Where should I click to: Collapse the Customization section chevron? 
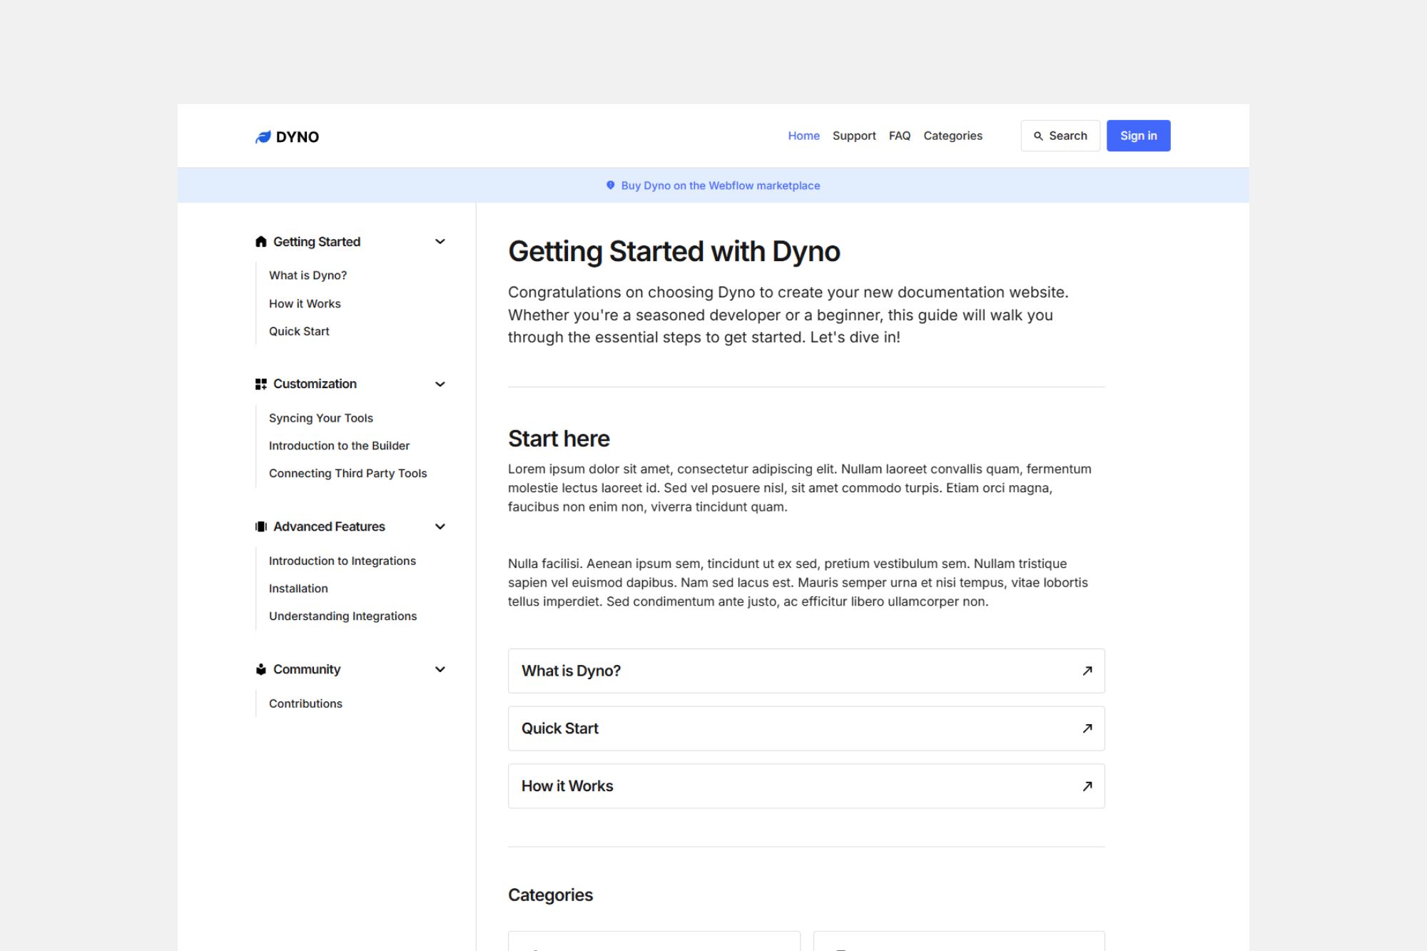click(x=440, y=384)
